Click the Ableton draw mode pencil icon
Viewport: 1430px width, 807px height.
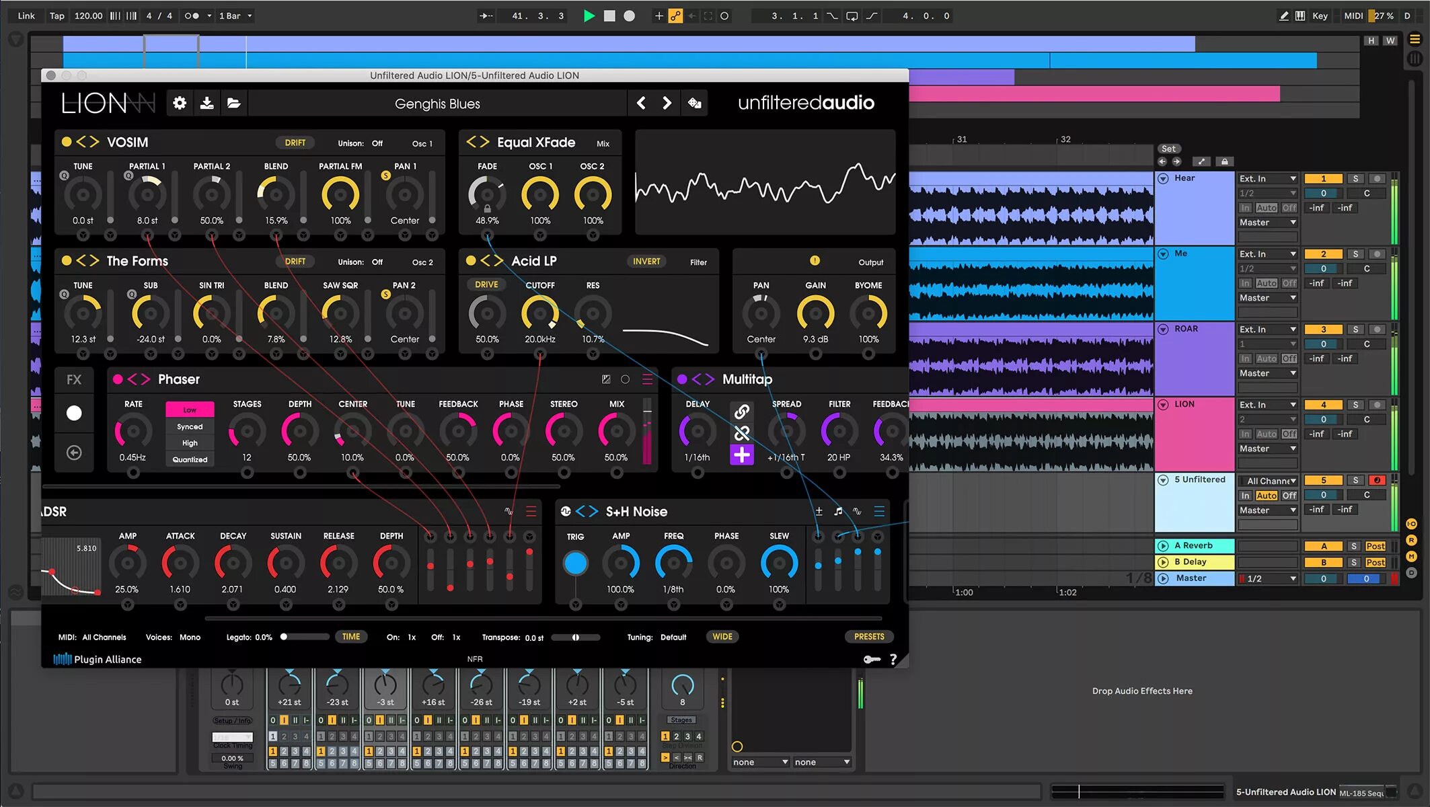[x=1283, y=15]
